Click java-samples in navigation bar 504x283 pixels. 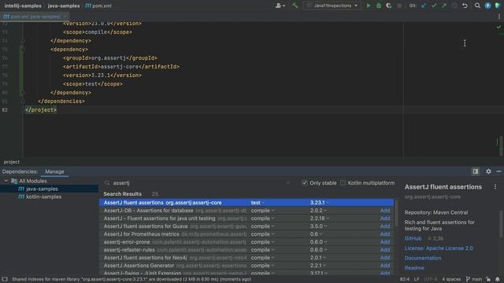[64, 6]
